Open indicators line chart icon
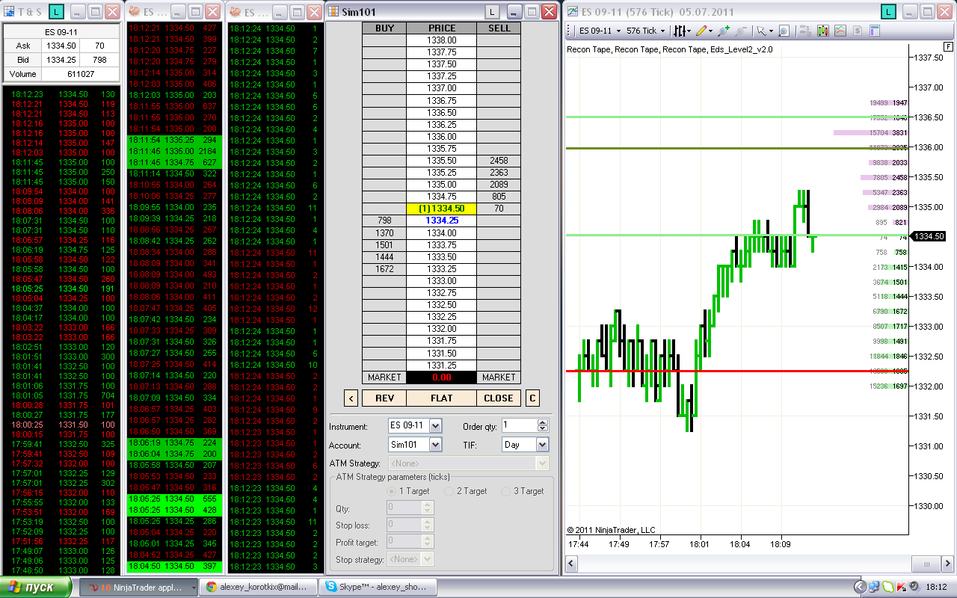 pyautogui.click(x=840, y=31)
